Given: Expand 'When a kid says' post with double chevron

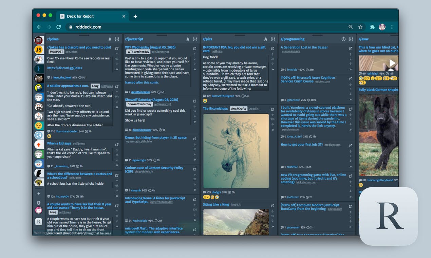Looking at the screenshot, I should [x=117, y=165].
